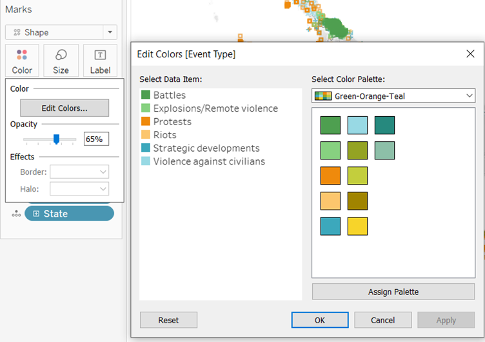Click the Reset button

pos(168,320)
